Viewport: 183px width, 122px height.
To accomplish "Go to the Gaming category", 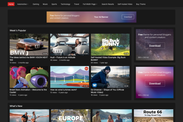I will 36,4.
